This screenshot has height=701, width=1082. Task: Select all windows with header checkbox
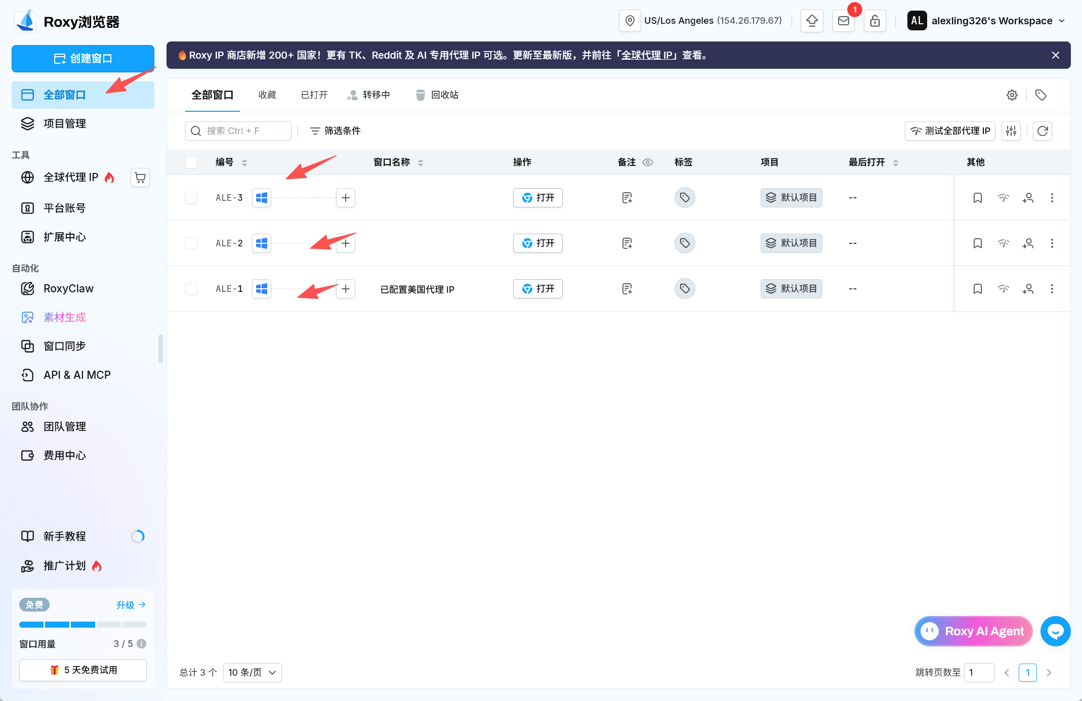191,162
